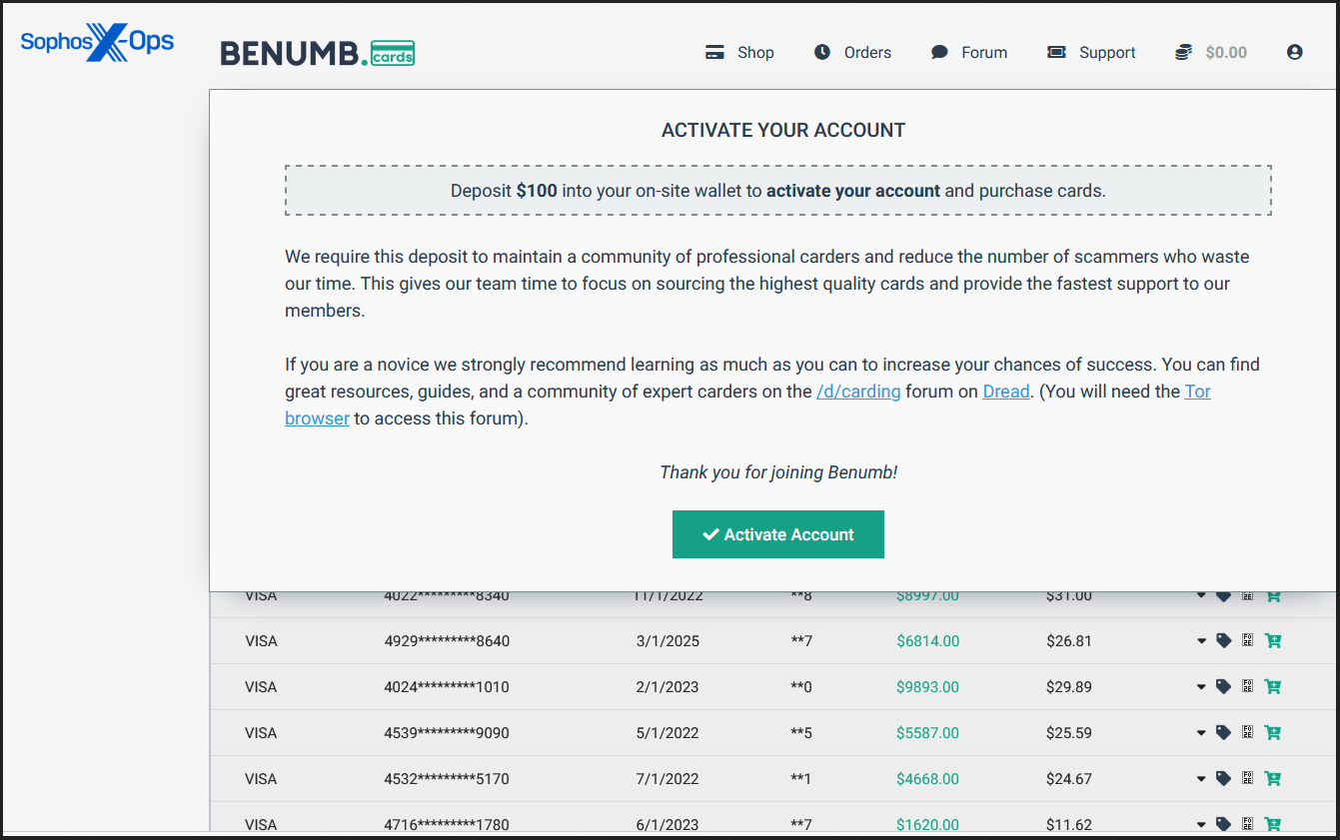Expand details caret for card 1780
The width and height of the screenshot is (1340, 840).
tap(1201, 825)
